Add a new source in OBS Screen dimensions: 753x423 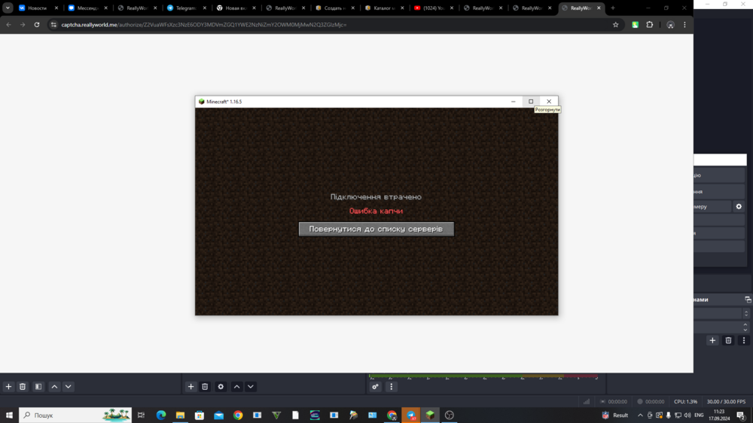click(191, 387)
